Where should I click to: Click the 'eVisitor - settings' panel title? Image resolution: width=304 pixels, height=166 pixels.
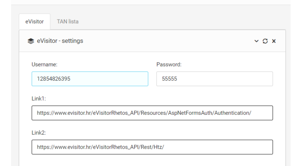60,41
